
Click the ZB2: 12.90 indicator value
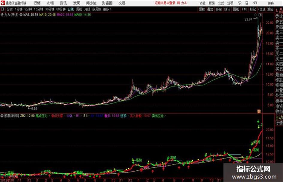(28, 116)
